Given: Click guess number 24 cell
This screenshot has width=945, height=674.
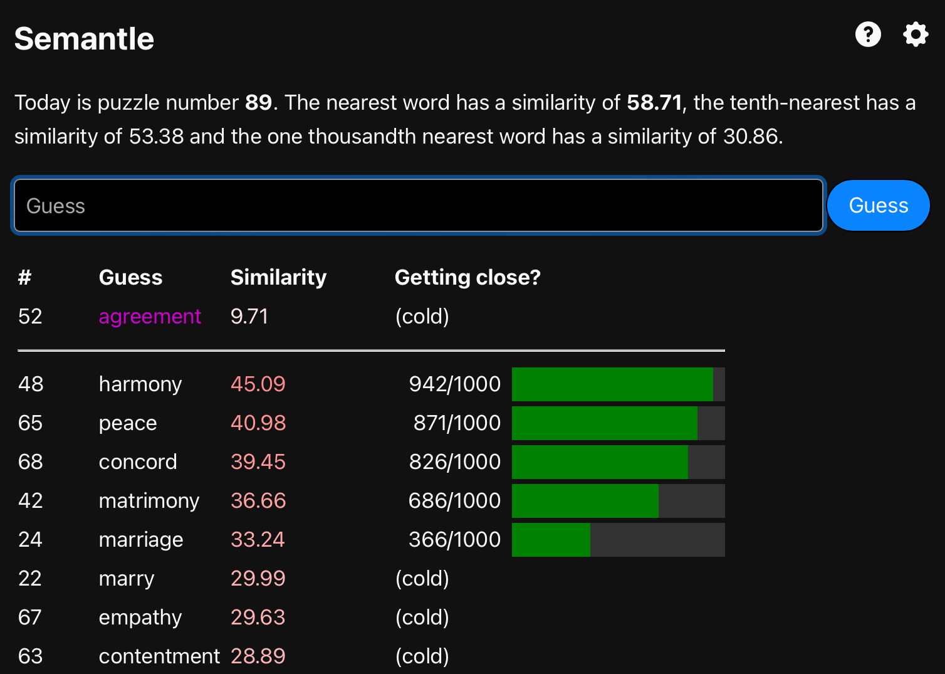Looking at the screenshot, I should point(30,540).
